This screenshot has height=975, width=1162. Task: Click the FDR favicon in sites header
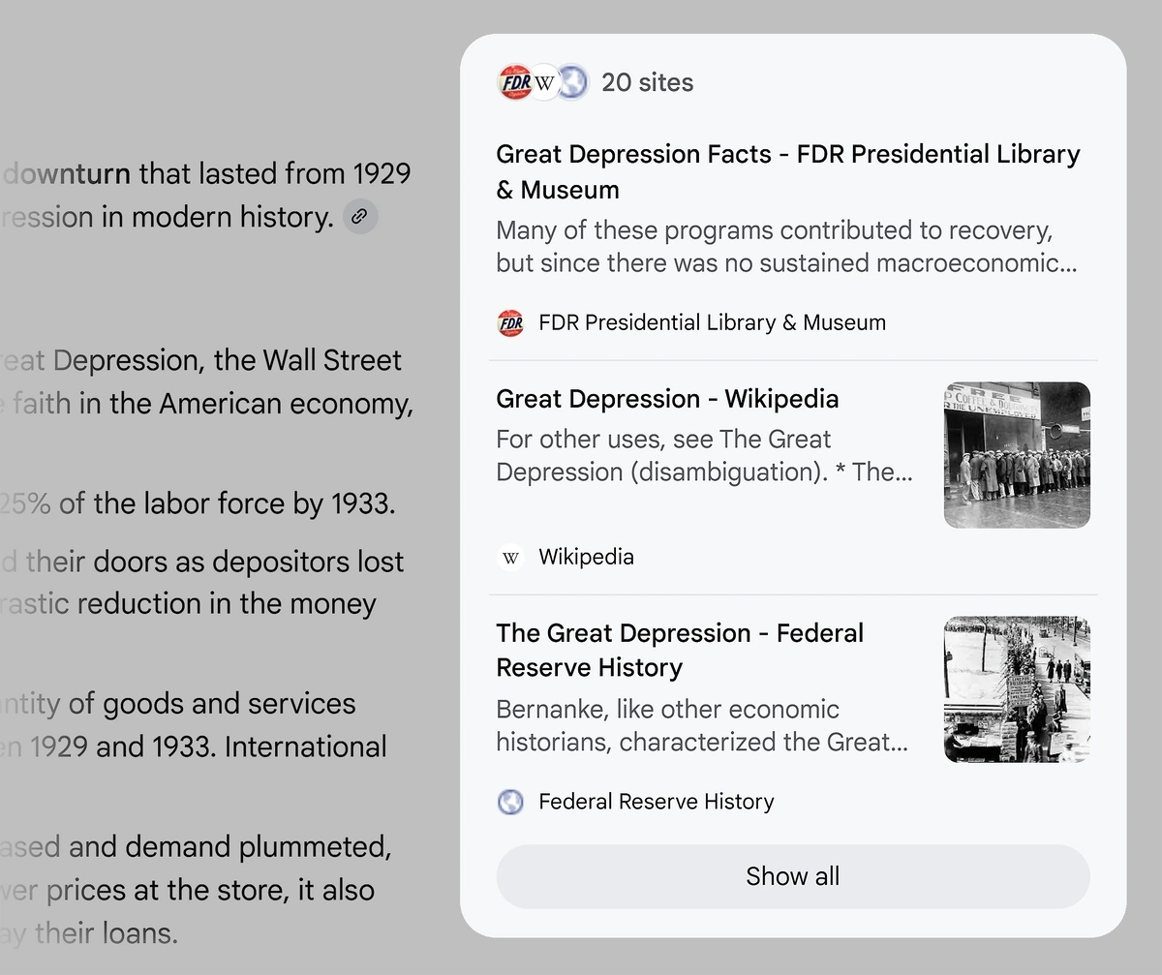click(x=514, y=82)
